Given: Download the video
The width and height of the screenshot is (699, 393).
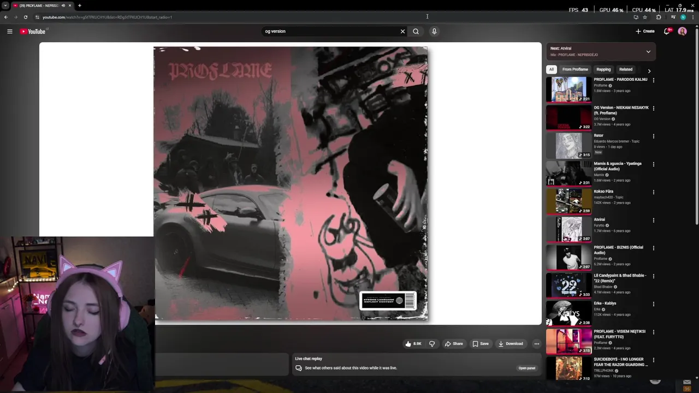Looking at the screenshot, I should coord(511,344).
